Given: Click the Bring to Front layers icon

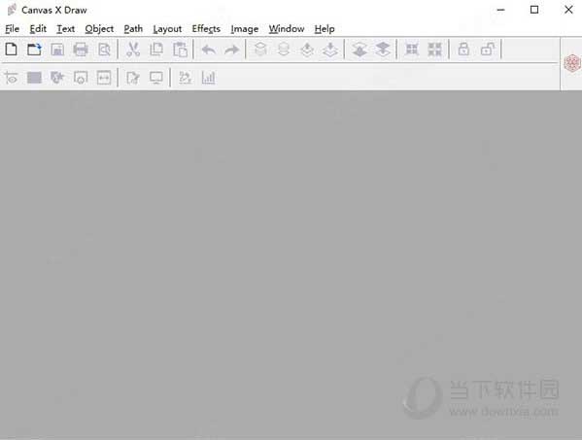Looking at the screenshot, I should (x=260, y=49).
